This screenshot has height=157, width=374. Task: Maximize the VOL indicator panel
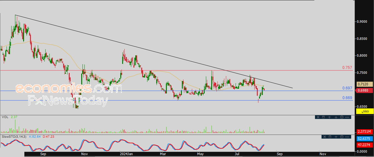pyautogui.click(x=324, y=117)
